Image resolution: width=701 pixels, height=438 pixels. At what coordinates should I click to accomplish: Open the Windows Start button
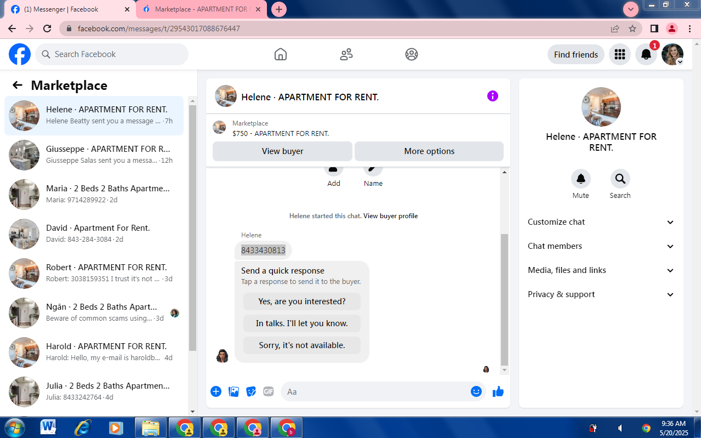coord(15,428)
